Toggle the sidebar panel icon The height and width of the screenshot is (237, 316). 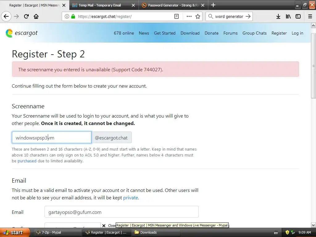coord(298,16)
